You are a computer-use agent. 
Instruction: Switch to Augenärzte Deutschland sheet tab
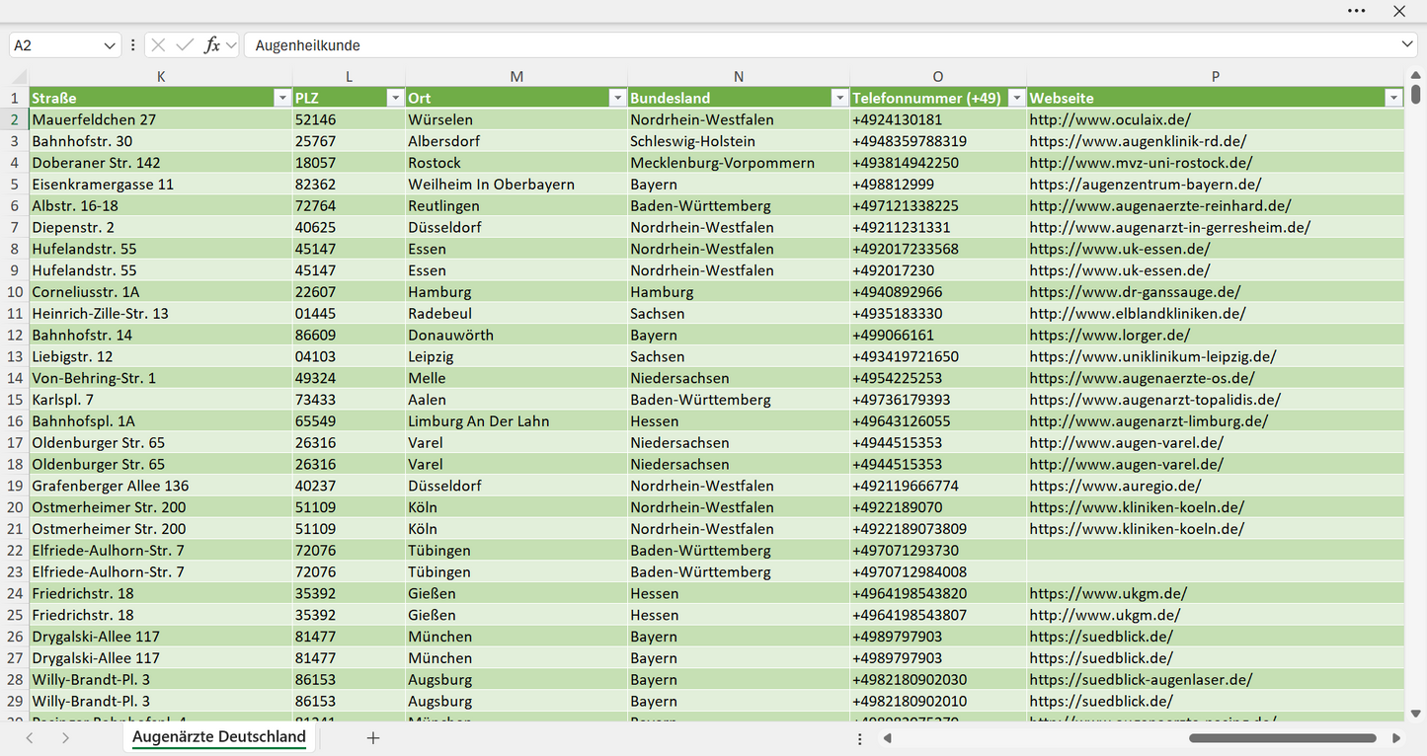(x=219, y=737)
